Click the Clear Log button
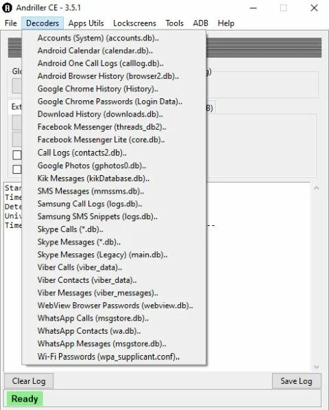The image size is (329, 410). [x=29, y=381]
